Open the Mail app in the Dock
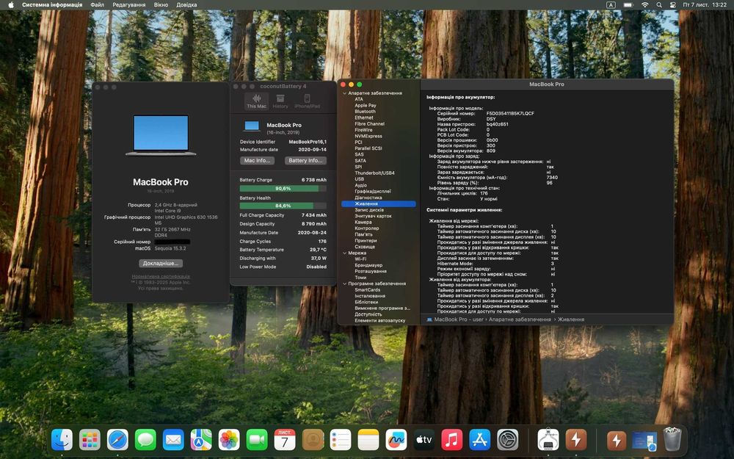The image size is (734, 459). click(173, 440)
